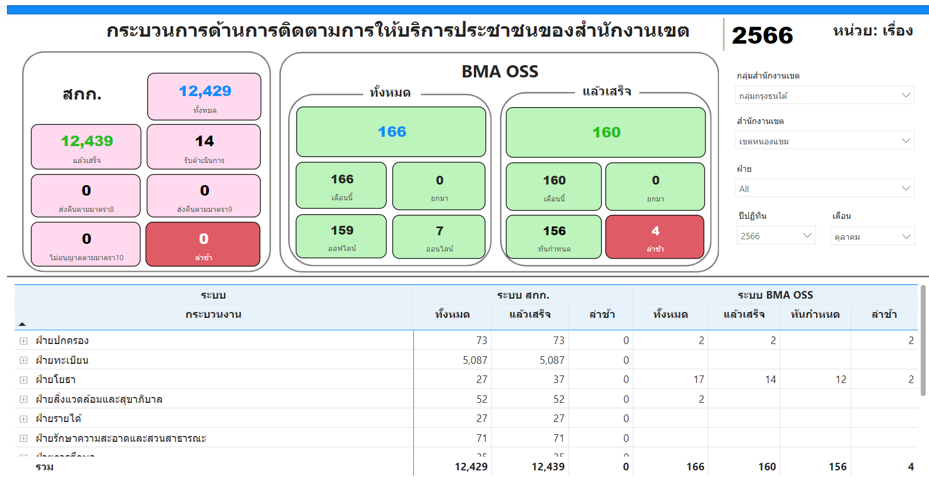The width and height of the screenshot is (929, 482).
Task: Click the plus icon next to ฝ่ายรายได้
Action: point(23,419)
